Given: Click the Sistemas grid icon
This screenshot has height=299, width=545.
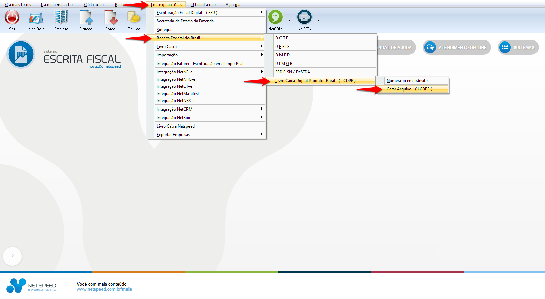Looking at the screenshot, I should [x=505, y=47].
